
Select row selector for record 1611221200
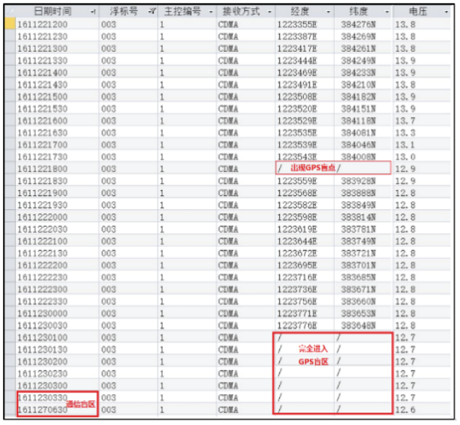tap(10, 24)
